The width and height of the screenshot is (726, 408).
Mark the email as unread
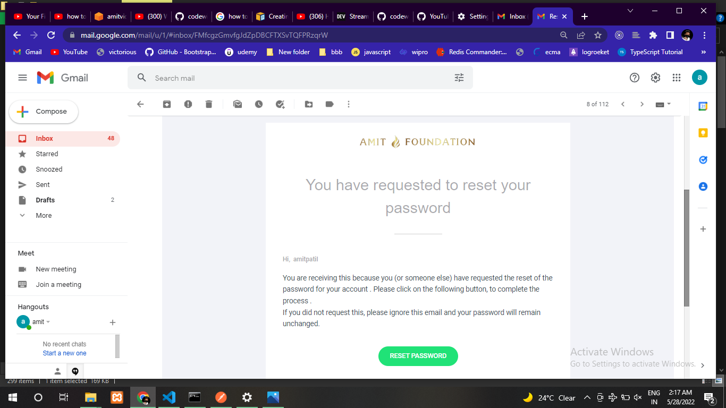(x=237, y=104)
